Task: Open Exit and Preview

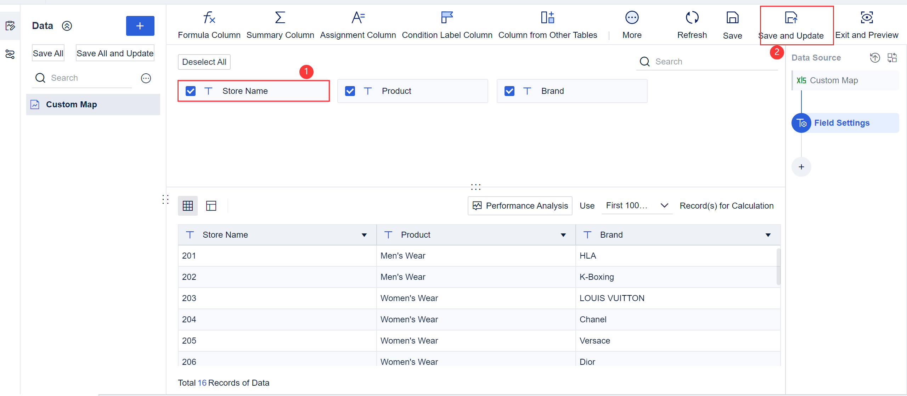Action: point(867,25)
